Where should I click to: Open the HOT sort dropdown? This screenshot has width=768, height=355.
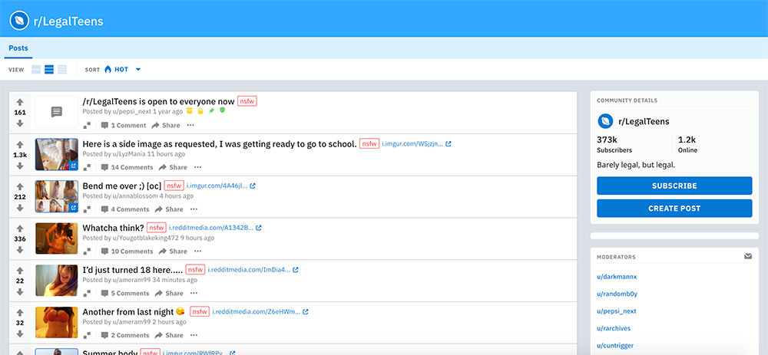tap(122, 70)
